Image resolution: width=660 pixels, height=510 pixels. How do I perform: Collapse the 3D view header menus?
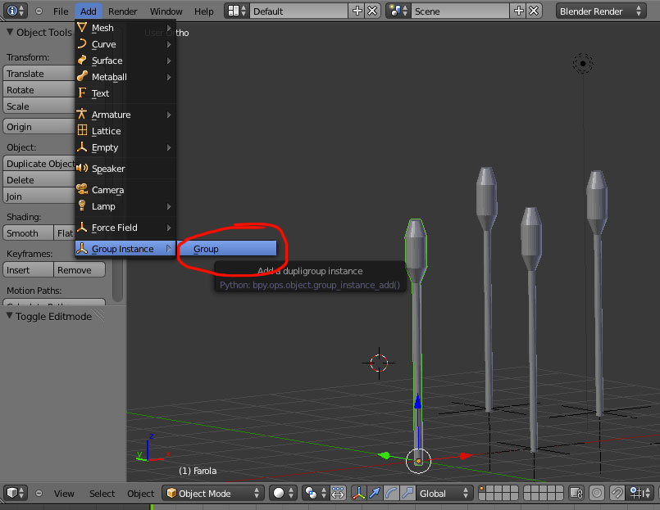tap(39, 493)
